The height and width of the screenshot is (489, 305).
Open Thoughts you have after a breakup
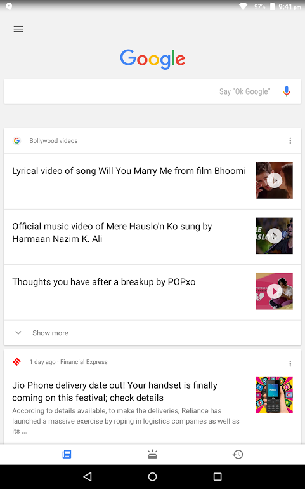pos(104,282)
